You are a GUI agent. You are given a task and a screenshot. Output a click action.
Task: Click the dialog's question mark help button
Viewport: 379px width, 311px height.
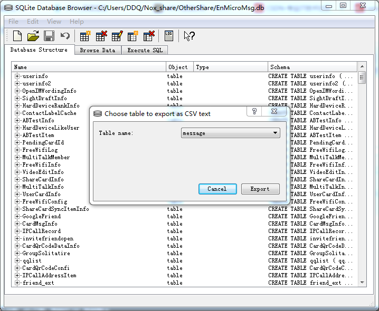[254, 111]
